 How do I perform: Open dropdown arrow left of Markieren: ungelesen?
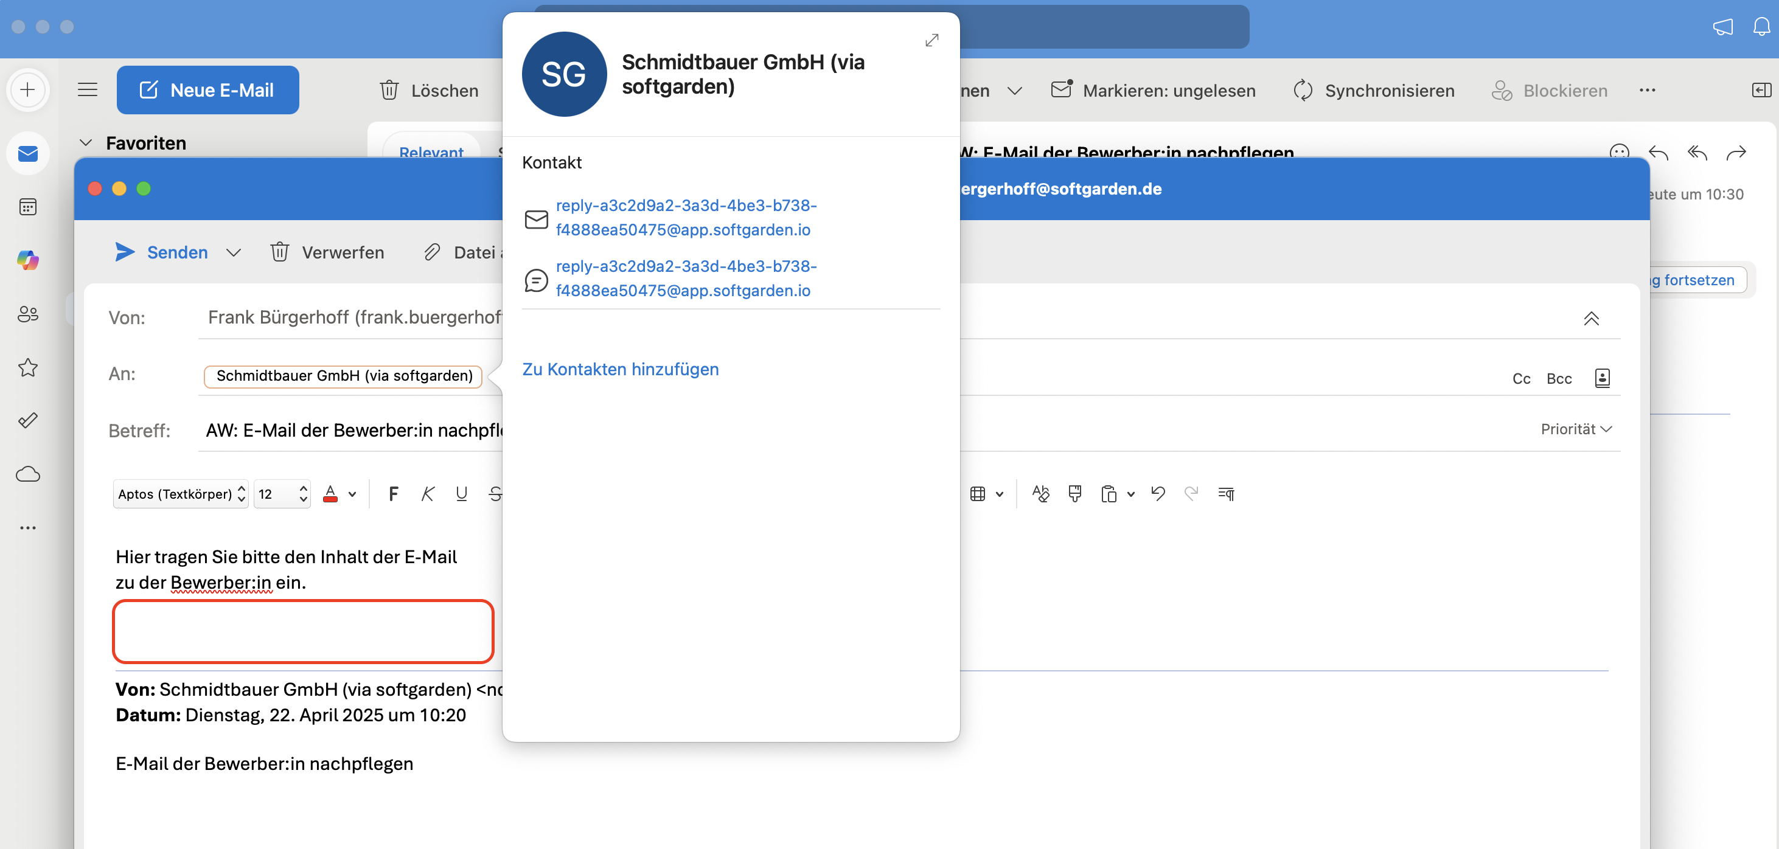[1014, 91]
